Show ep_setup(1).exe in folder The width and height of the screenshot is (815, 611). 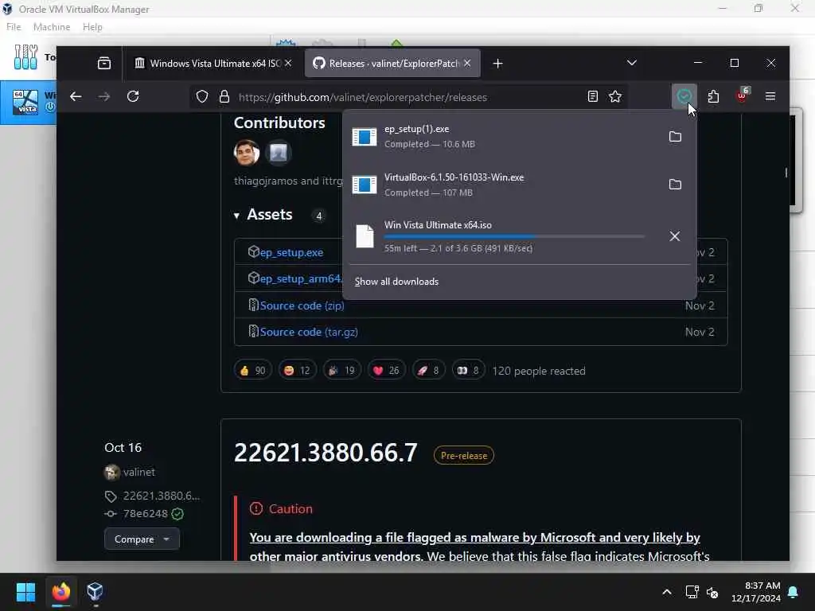pos(675,137)
